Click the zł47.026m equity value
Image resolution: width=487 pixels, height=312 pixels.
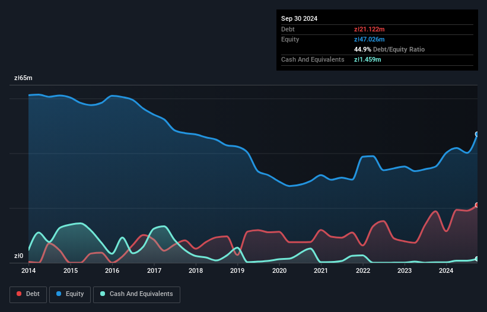(x=370, y=39)
